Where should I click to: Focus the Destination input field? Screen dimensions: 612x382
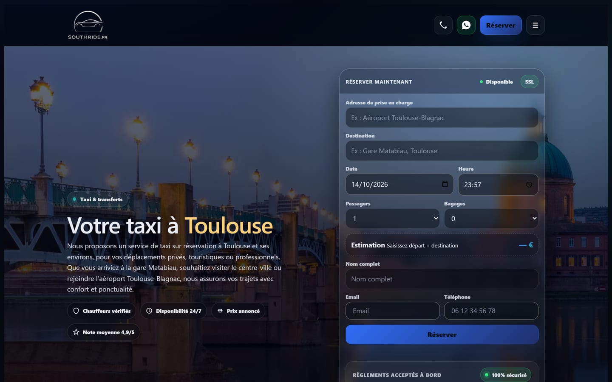coord(442,151)
